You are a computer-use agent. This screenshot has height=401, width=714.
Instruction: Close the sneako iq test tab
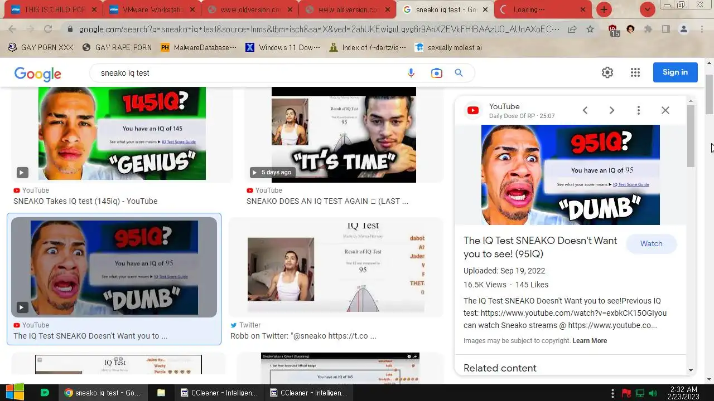click(x=485, y=9)
